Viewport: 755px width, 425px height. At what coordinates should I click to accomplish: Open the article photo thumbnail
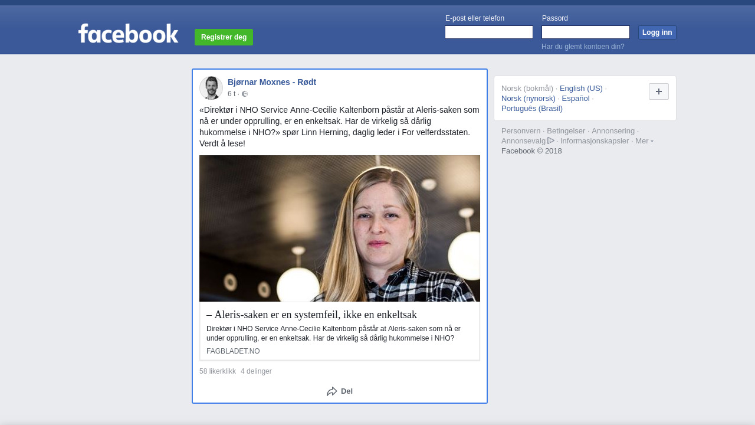(x=340, y=228)
